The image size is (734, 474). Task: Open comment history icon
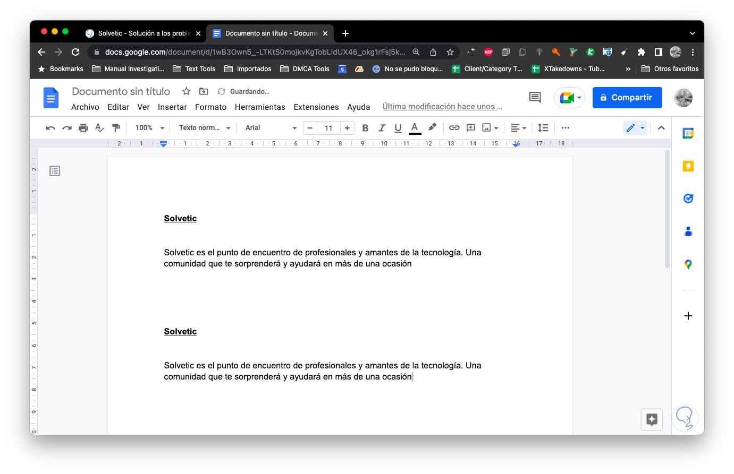pyautogui.click(x=535, y=97)
